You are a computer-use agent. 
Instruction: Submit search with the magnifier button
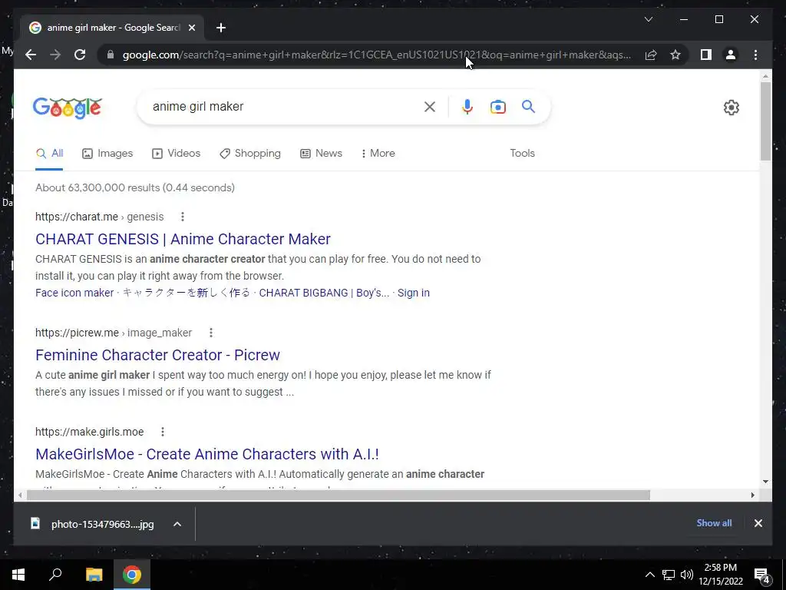[528, 106]
